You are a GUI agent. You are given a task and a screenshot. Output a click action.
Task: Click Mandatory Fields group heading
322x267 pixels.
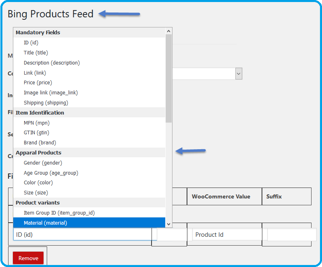tap(89, 33)
